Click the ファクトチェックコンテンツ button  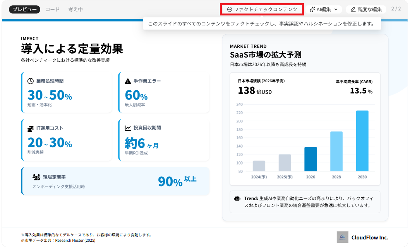click(x=262, y=9)
